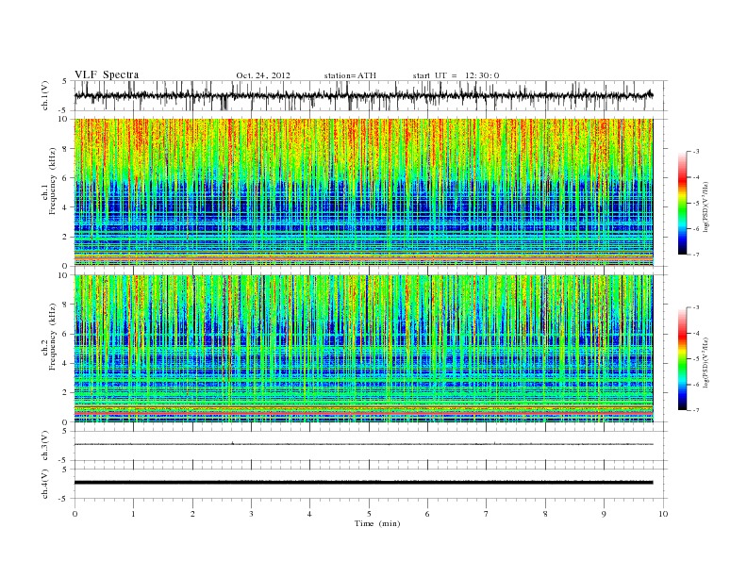Click the ch.3 voltage waveform trace
The height and width of the screenshot is (577, 747).
363,444
